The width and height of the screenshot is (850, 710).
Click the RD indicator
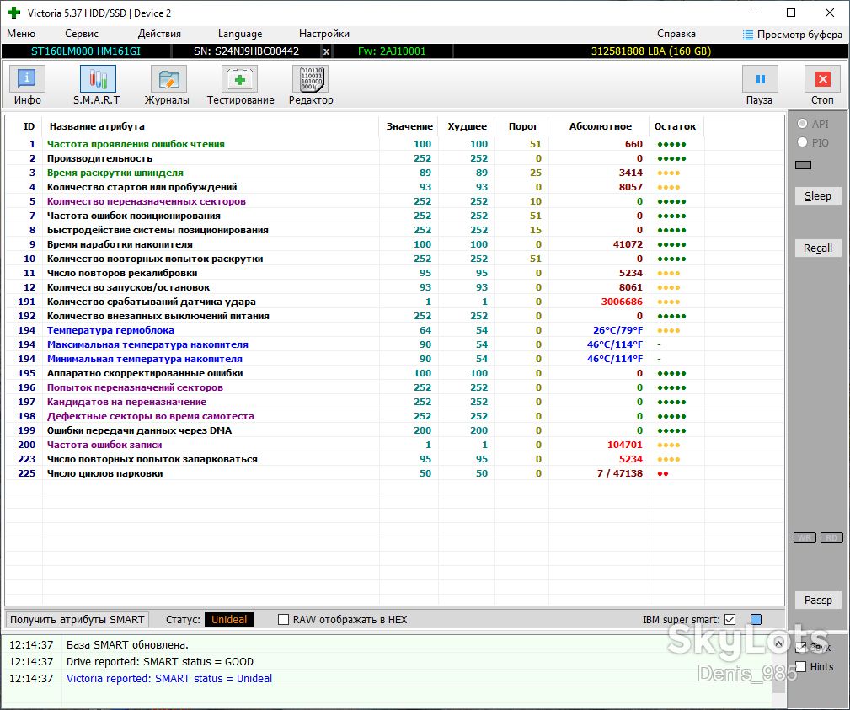(831, 537)
